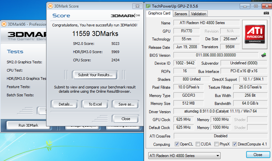This screenshot has height=161, width=272.
Task: Open the Validation tab
Action: 198,14
